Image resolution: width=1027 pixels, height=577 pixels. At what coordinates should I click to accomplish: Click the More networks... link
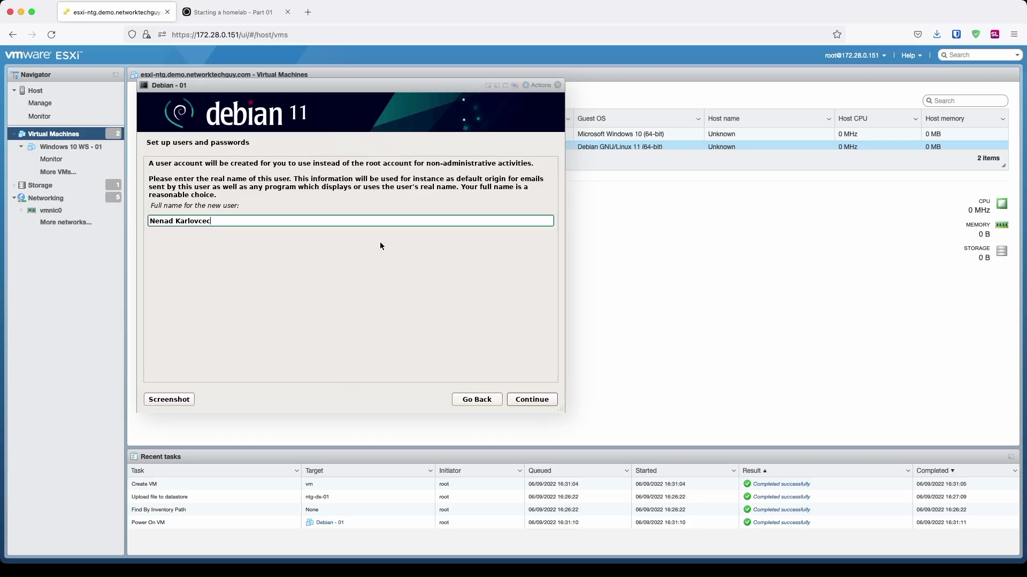pos(66,222)
